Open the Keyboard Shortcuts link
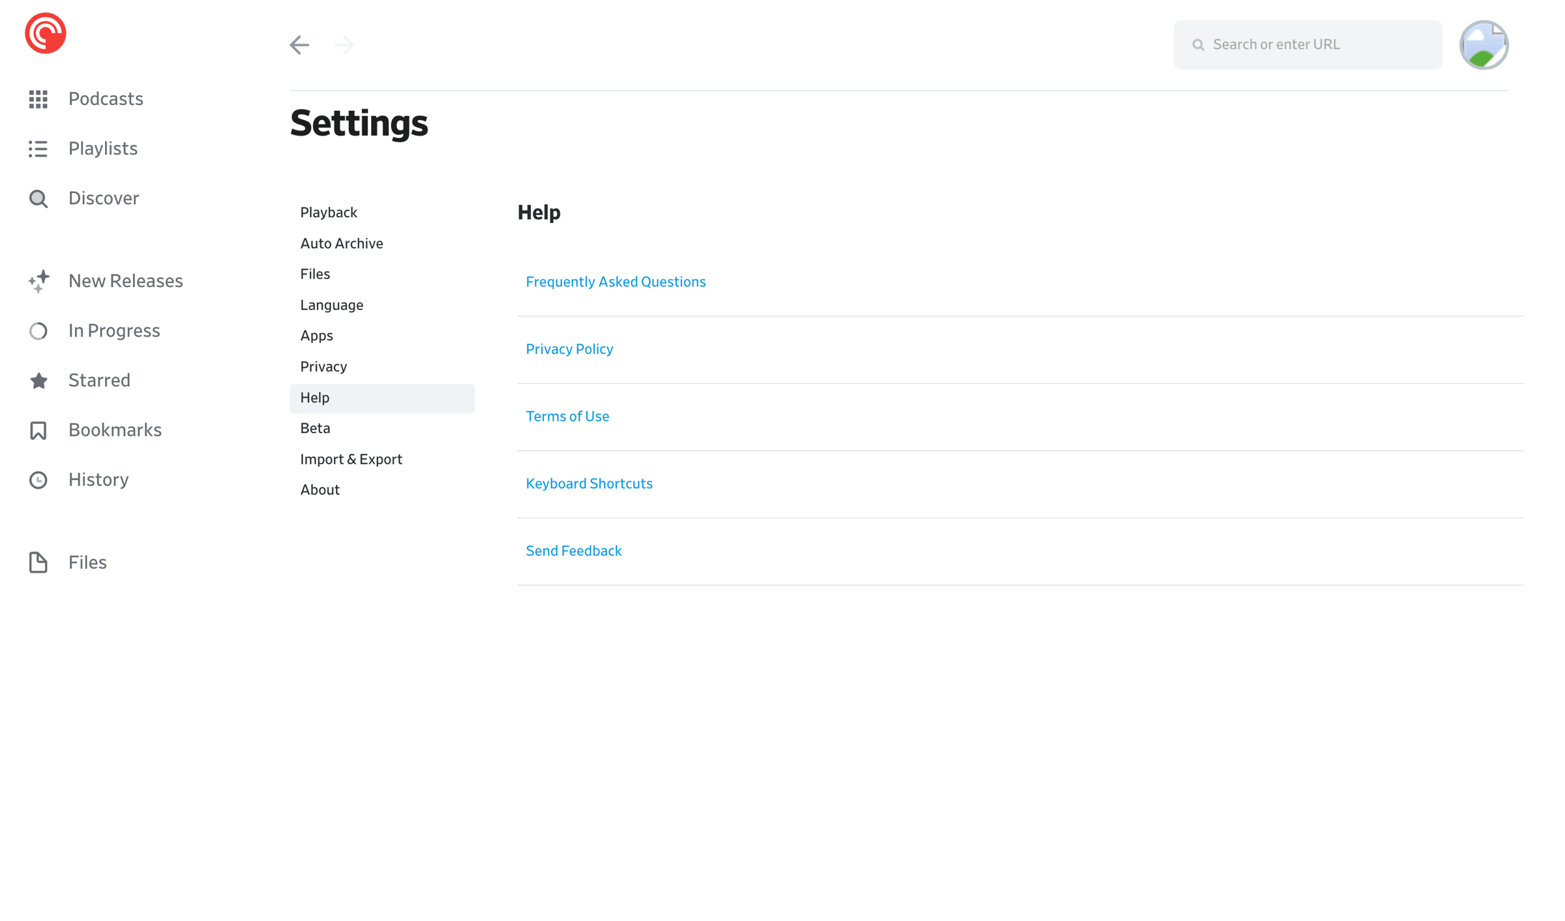This screenshot has width=1565, height=921. pyautogui.click(x=589, y=484)
